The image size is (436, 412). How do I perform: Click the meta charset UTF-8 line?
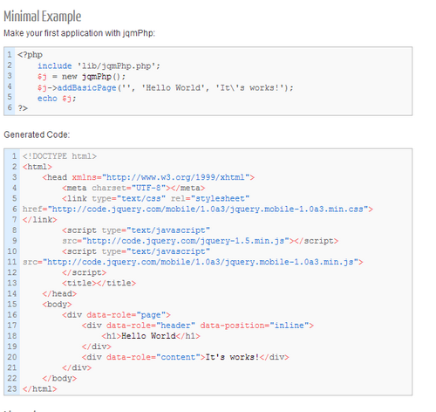coord(133,188)
